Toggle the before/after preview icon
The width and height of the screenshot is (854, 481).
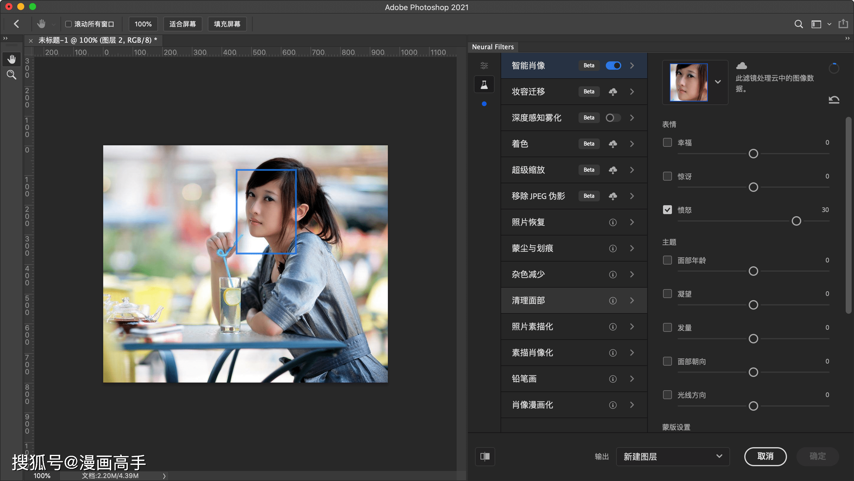[x=485, y=456]
